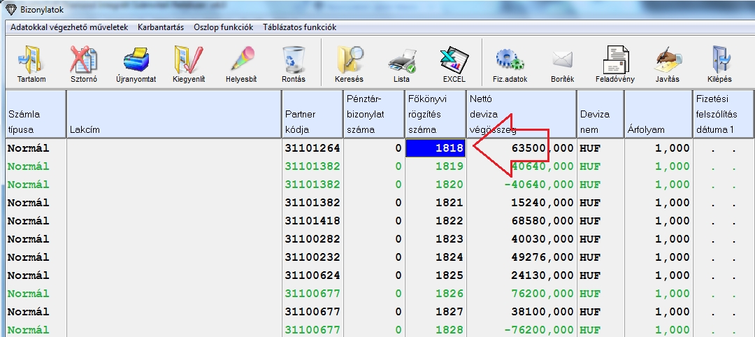Image resolution: width=755 pixels, height=337 pixels.
Task: Select the Kiegyenlít toolbar icon
Action: click(x=189, y=62)
